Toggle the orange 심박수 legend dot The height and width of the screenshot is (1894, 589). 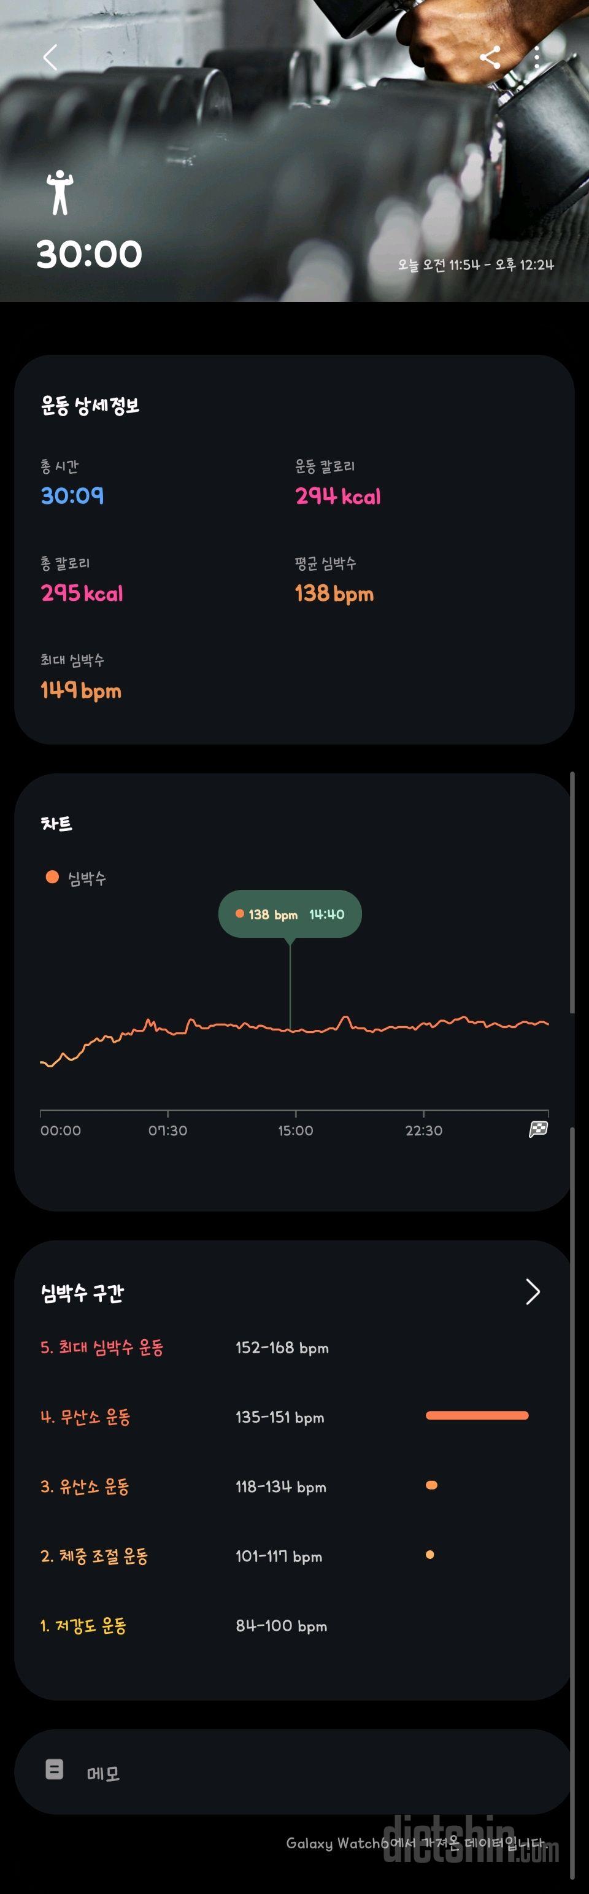pos(52,876)
